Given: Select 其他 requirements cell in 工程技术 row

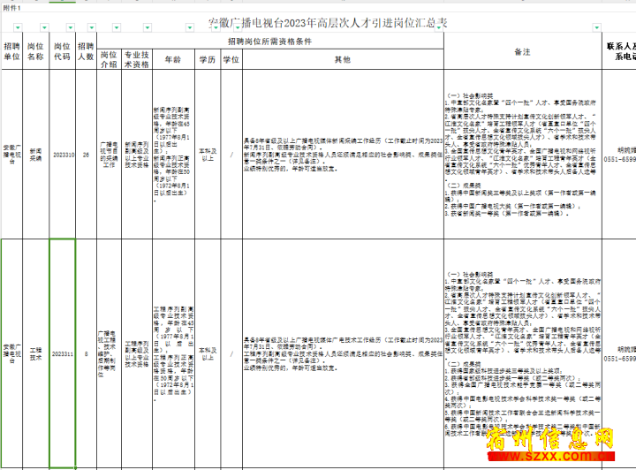Looking at the screenshot, I should (x=343, y=353).
